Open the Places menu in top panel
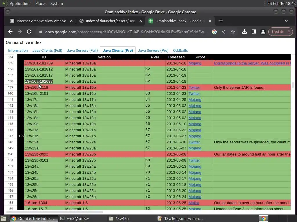Screen dimensions: 297x222 (x=41, y=3)
